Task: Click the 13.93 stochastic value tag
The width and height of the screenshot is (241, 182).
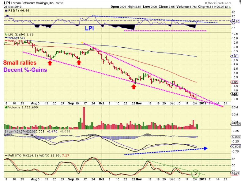Action: [235, 173]
